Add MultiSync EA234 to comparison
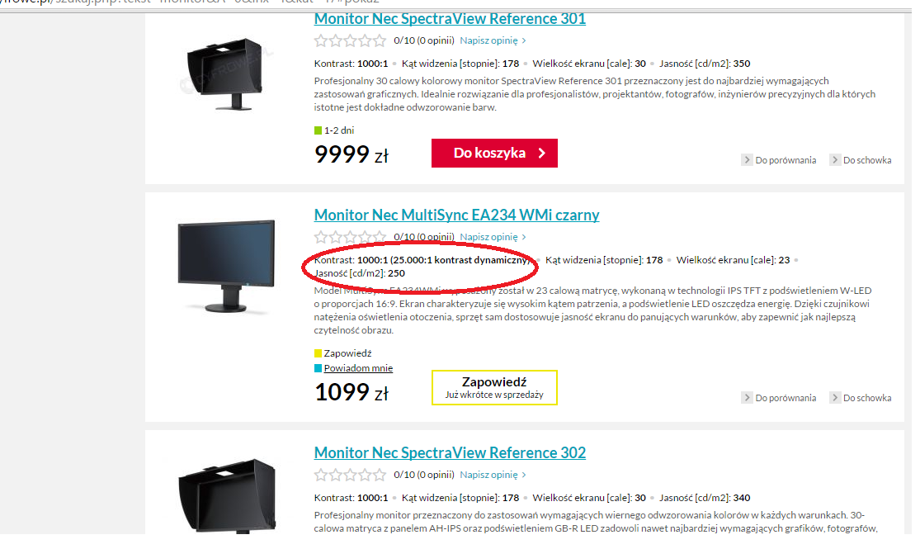Screen dimensions: 920x549 point(779,398)
